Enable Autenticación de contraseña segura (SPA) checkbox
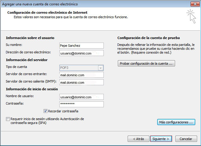Viewport: 201px width, 146px height. pyautogui.click(x=8, y=119)
